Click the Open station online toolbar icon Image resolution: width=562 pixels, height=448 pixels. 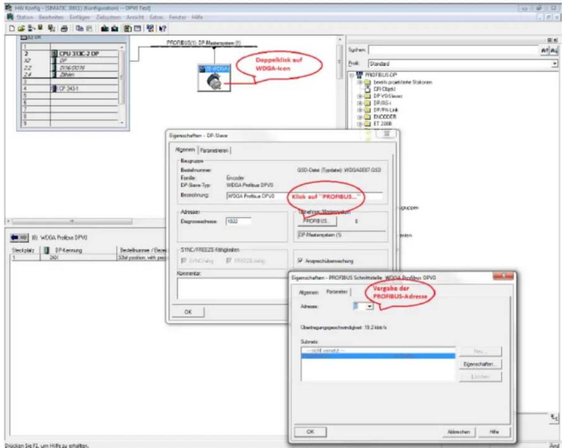[x=31, y=28]
